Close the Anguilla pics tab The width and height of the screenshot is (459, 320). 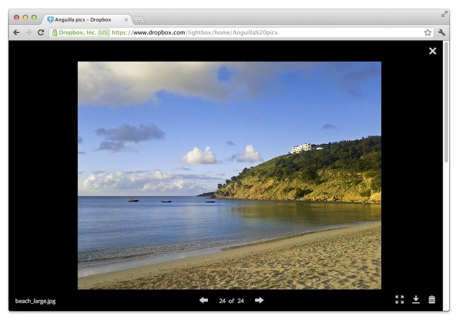pyautogui.click(x=126, y=19)
